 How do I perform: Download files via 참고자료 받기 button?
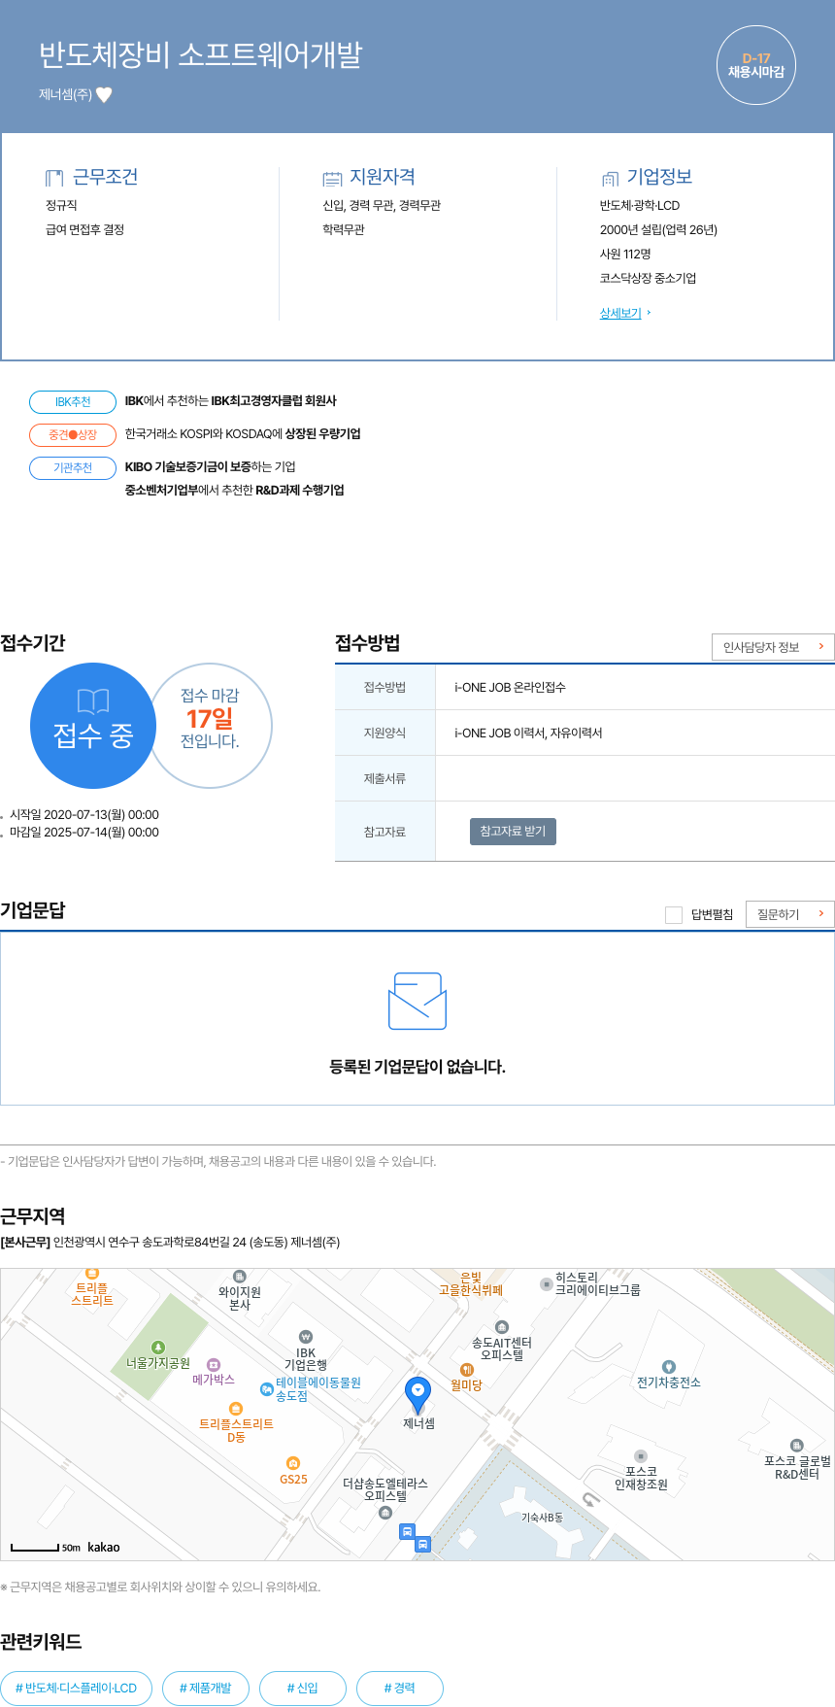[x=513, y=832]
